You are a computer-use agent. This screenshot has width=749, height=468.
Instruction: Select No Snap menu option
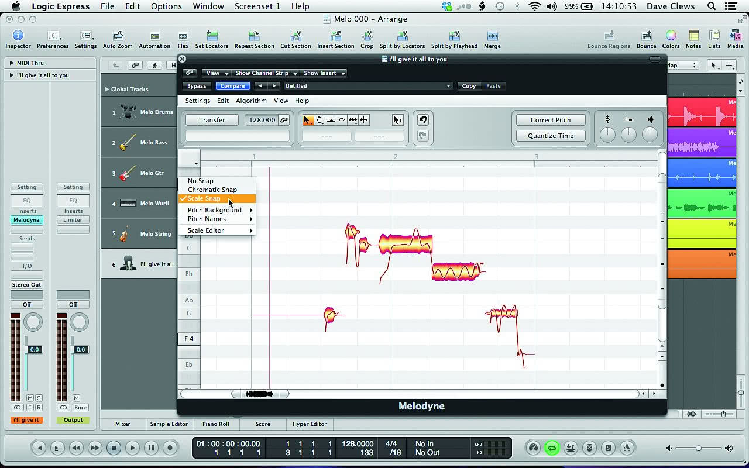click(x=217, y=181)
